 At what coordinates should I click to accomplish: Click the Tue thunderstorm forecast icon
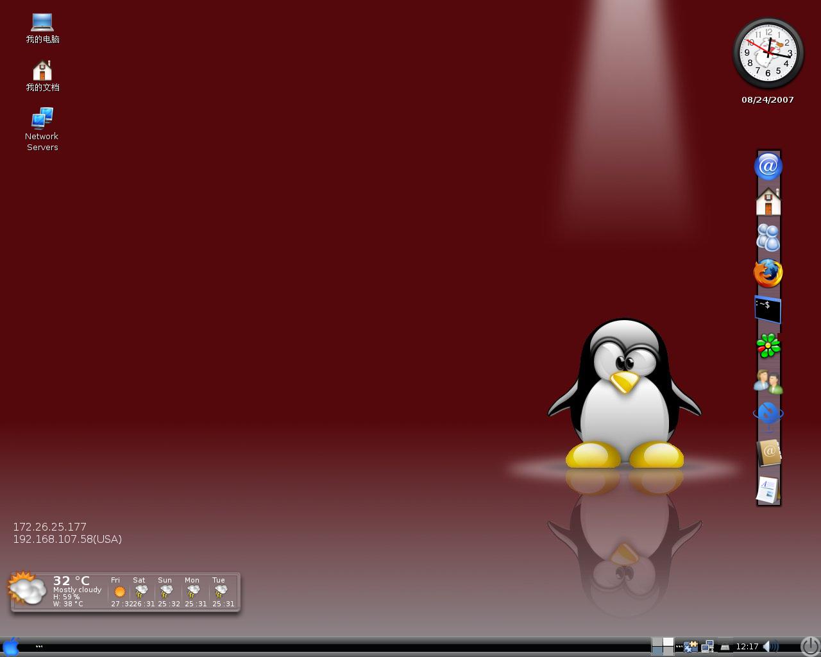tap(221, 592)
